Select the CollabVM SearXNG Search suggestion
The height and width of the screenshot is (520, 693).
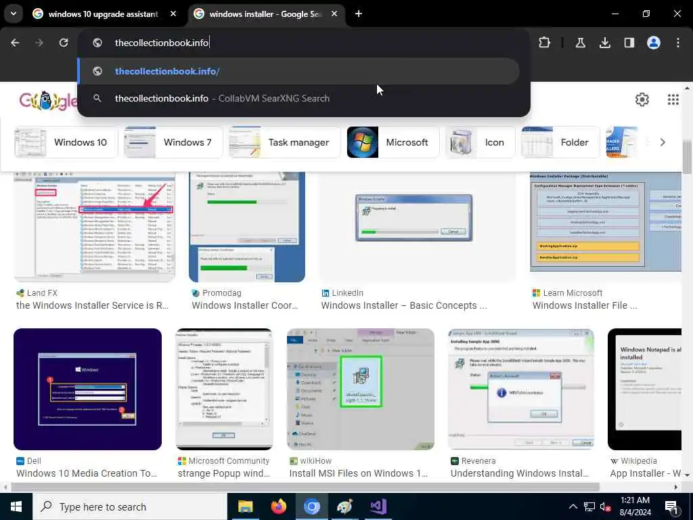298,98
